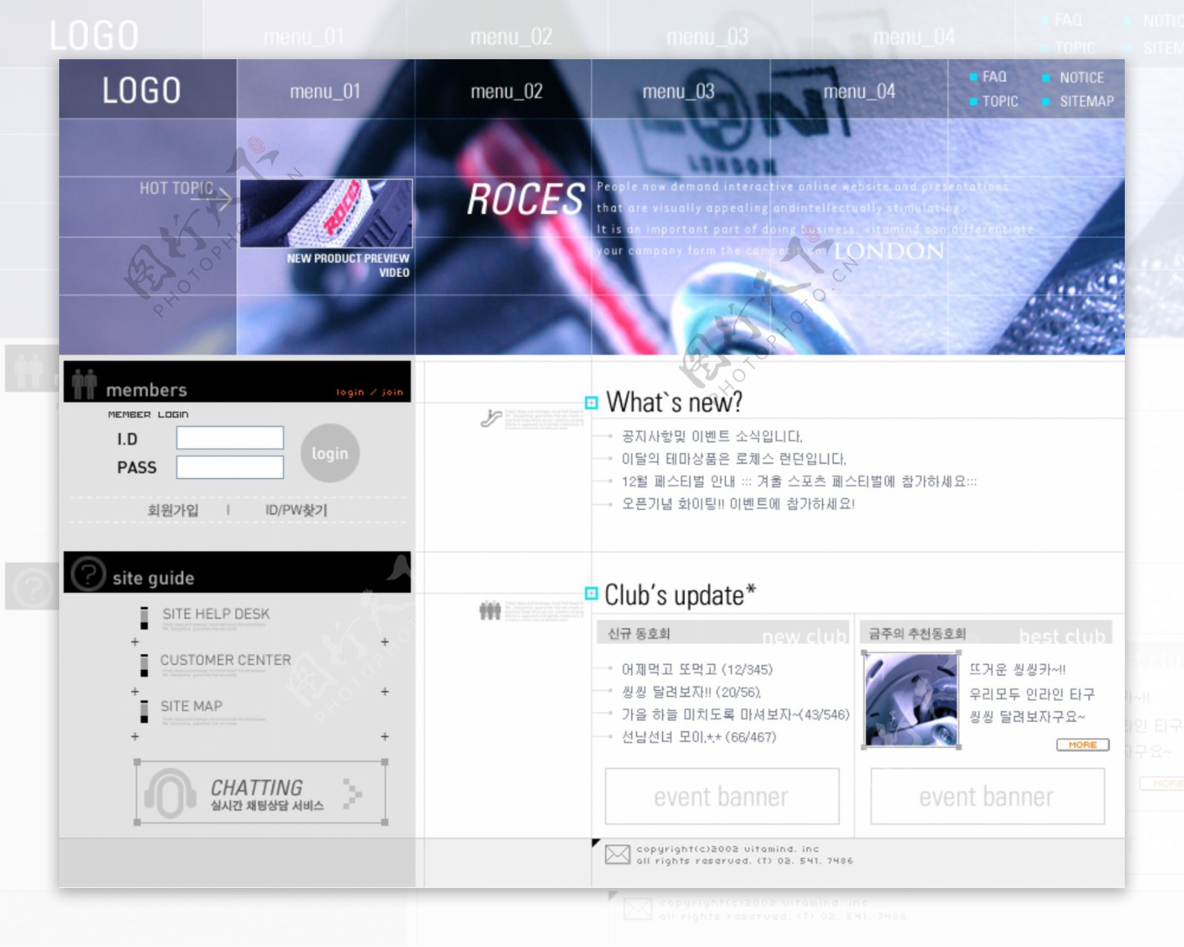1184x947 pixels.
Task: Open menu_01 in the navigation bar
Action: coord(325,91)
